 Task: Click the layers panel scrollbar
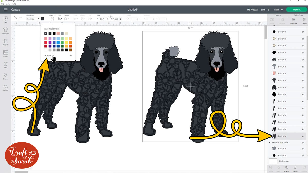pos(307,68)
